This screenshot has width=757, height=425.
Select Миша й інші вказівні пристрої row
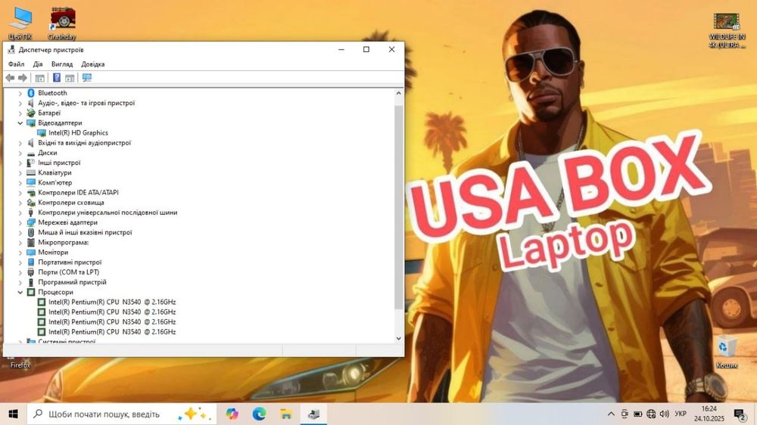(x=85, y=232)
